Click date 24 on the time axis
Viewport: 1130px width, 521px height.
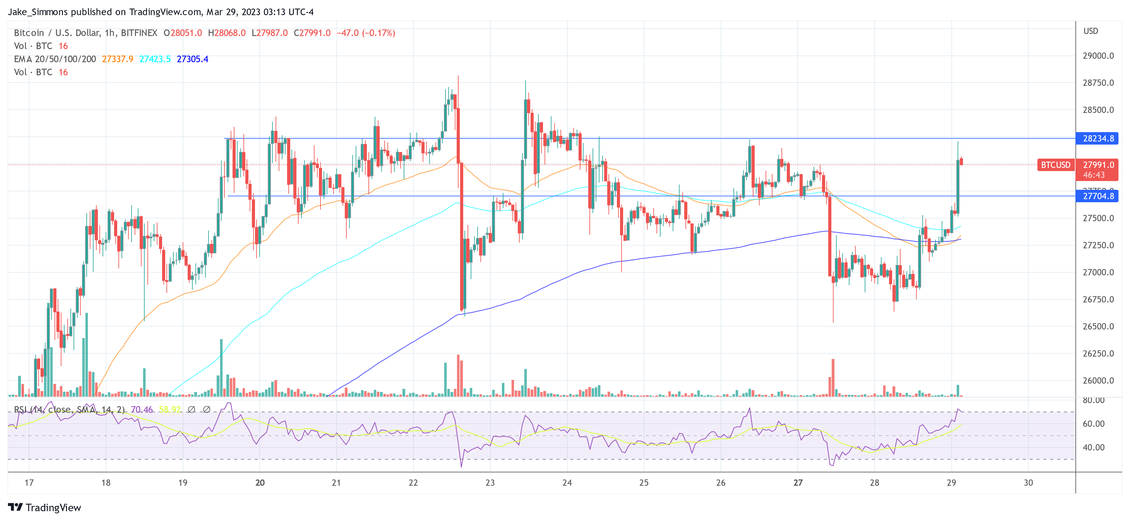point(567,483)
